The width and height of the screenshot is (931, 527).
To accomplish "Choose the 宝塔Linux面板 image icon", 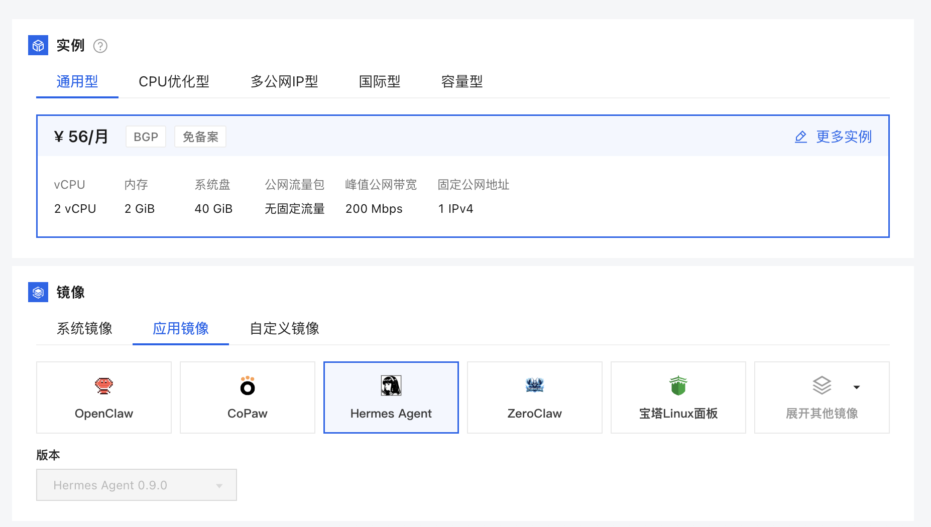I will pyautogui.click(x=678, y=398).
